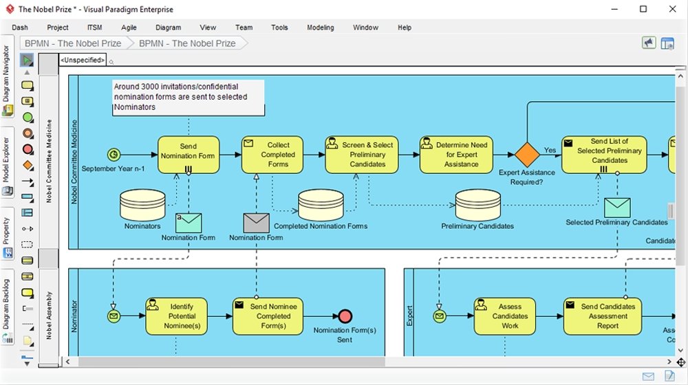Screen dimensions: 688x385
Task: Choose the orange Intermediate Event palette tool
Action: pos(28,133)
